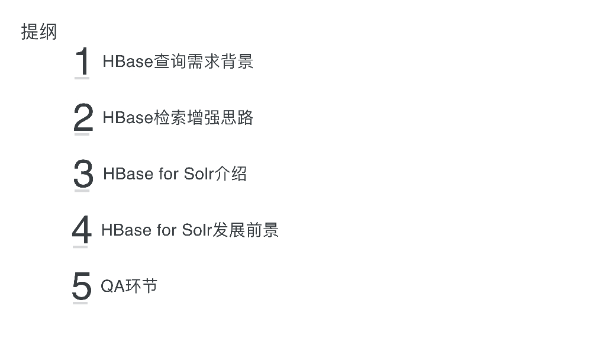Click the gray underline beneath number 4
This screenshot has height=341, width=606.
80,247
